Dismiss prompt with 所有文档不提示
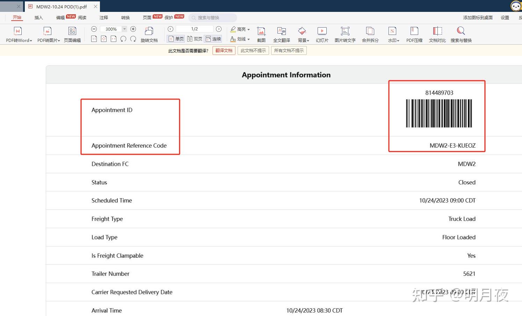The image size is (522, 316). tap(289, 50)
